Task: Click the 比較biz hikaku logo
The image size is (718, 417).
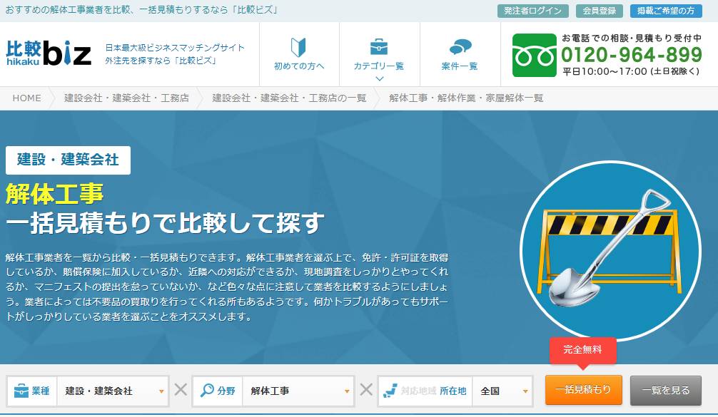Action: [49, 53]
